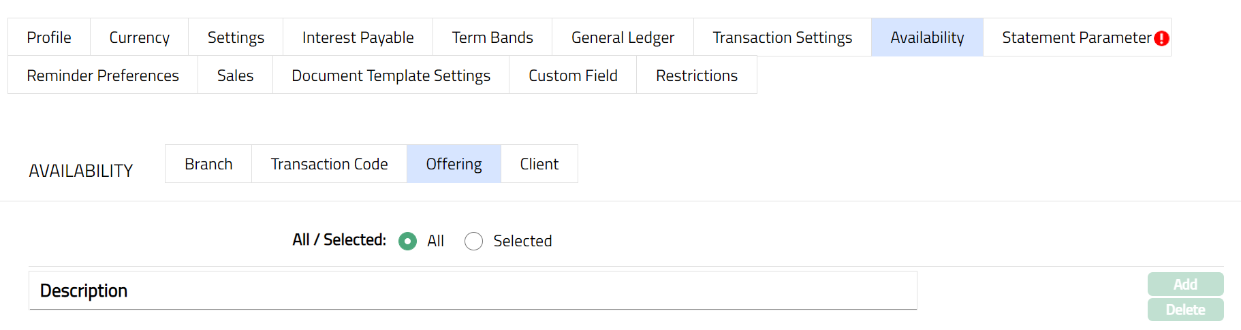
Task: Switch to Transaction Settings tab
Action: [782, 37]
